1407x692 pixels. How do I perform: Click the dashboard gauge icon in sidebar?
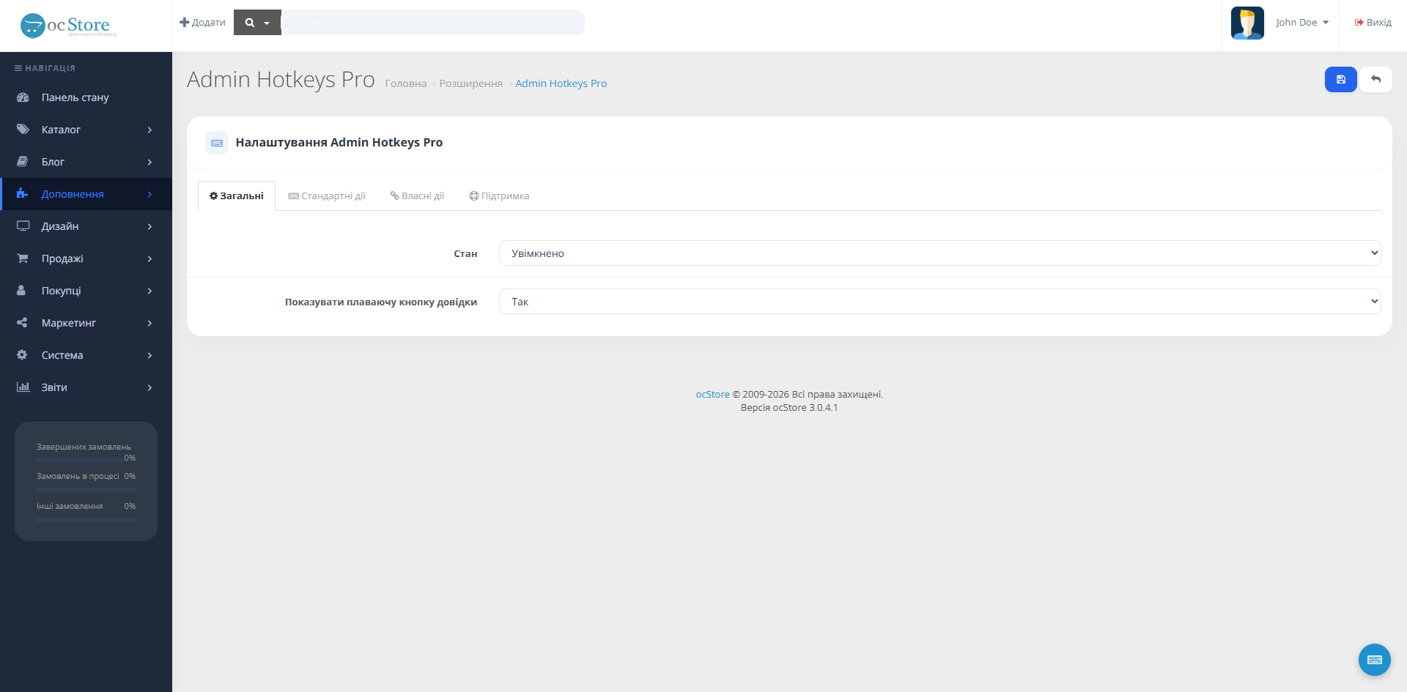point(23,97)
